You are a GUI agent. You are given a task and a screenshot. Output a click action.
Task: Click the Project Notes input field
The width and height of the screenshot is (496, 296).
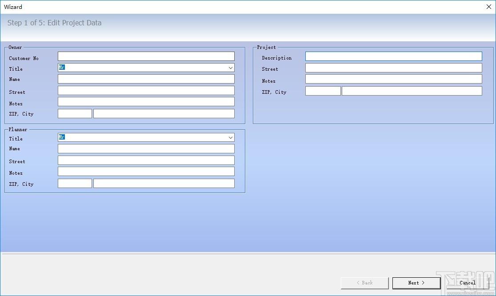click(393, 79)
